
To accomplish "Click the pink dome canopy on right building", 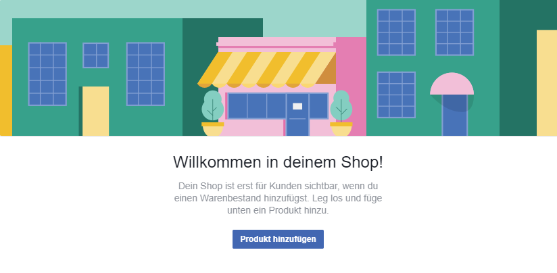I will (452, 84).
